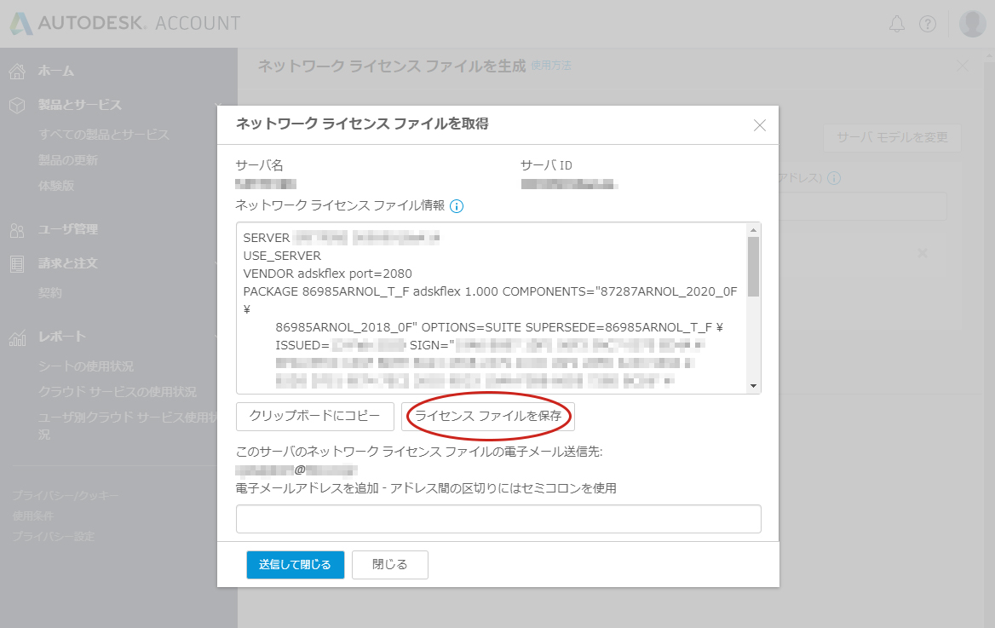Click the license text scrollbar thumb
The height and width of the screenshot is (628, 995).
[x=753, y=266]
